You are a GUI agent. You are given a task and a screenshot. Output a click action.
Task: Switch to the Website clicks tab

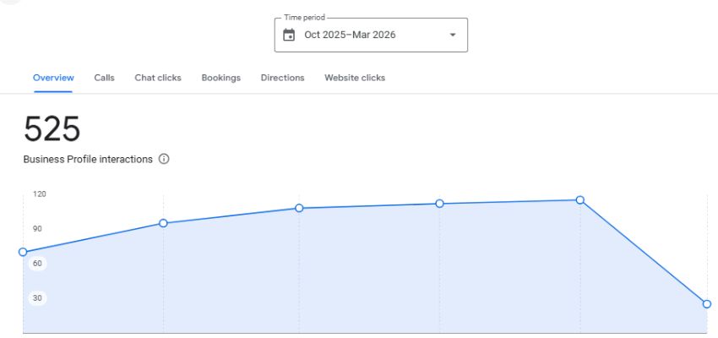[x=355, y=78]
